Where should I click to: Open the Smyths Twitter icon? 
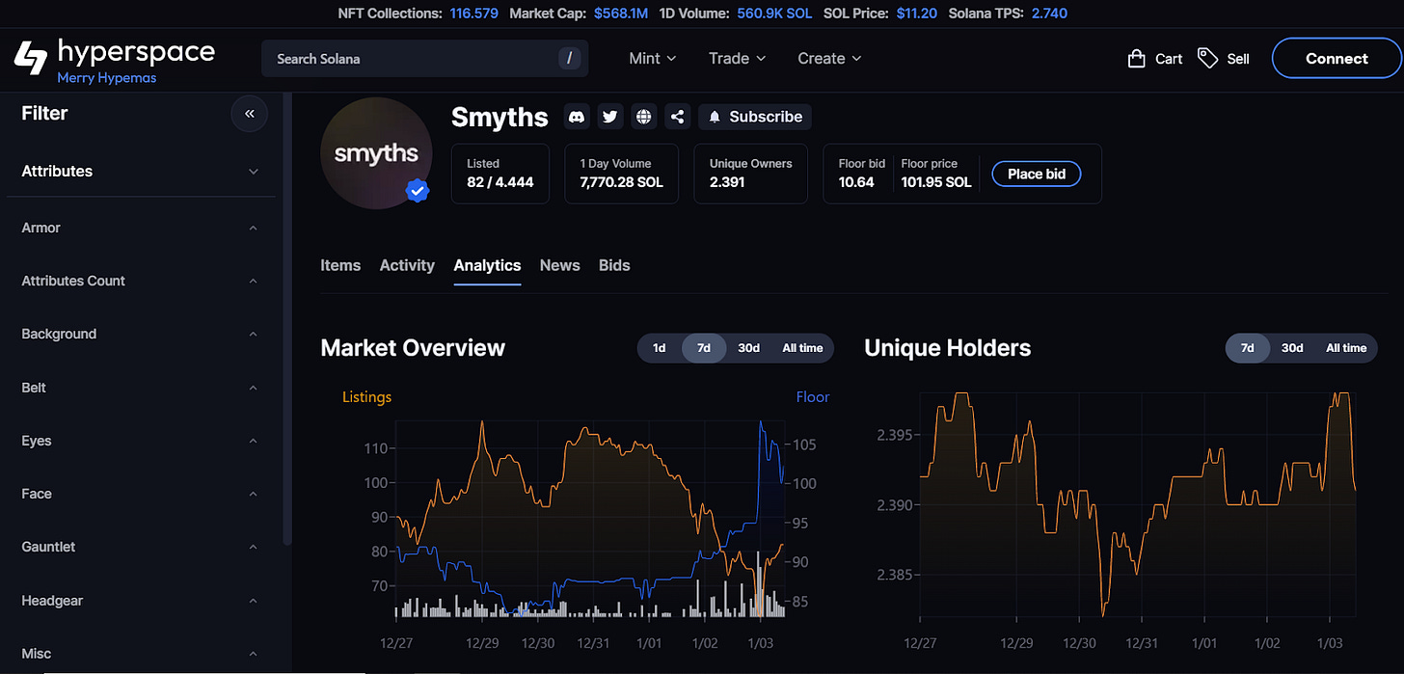[x=610, y=117]
